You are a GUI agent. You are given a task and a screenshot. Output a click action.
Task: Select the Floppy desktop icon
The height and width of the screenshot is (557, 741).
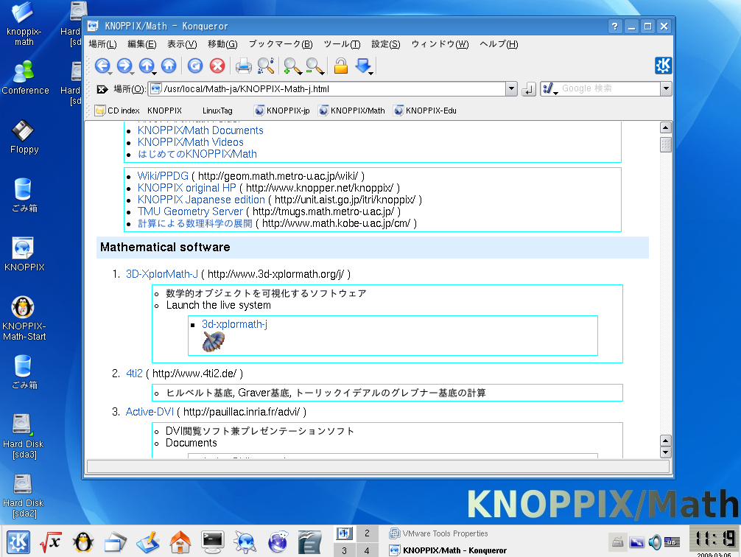click(24, 137)
